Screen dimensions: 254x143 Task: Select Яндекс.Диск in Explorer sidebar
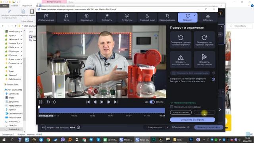(x=13, y=84)
